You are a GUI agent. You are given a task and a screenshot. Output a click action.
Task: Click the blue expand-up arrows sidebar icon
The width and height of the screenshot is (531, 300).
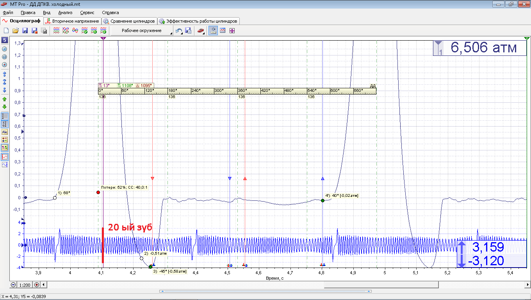pos(5,74)
